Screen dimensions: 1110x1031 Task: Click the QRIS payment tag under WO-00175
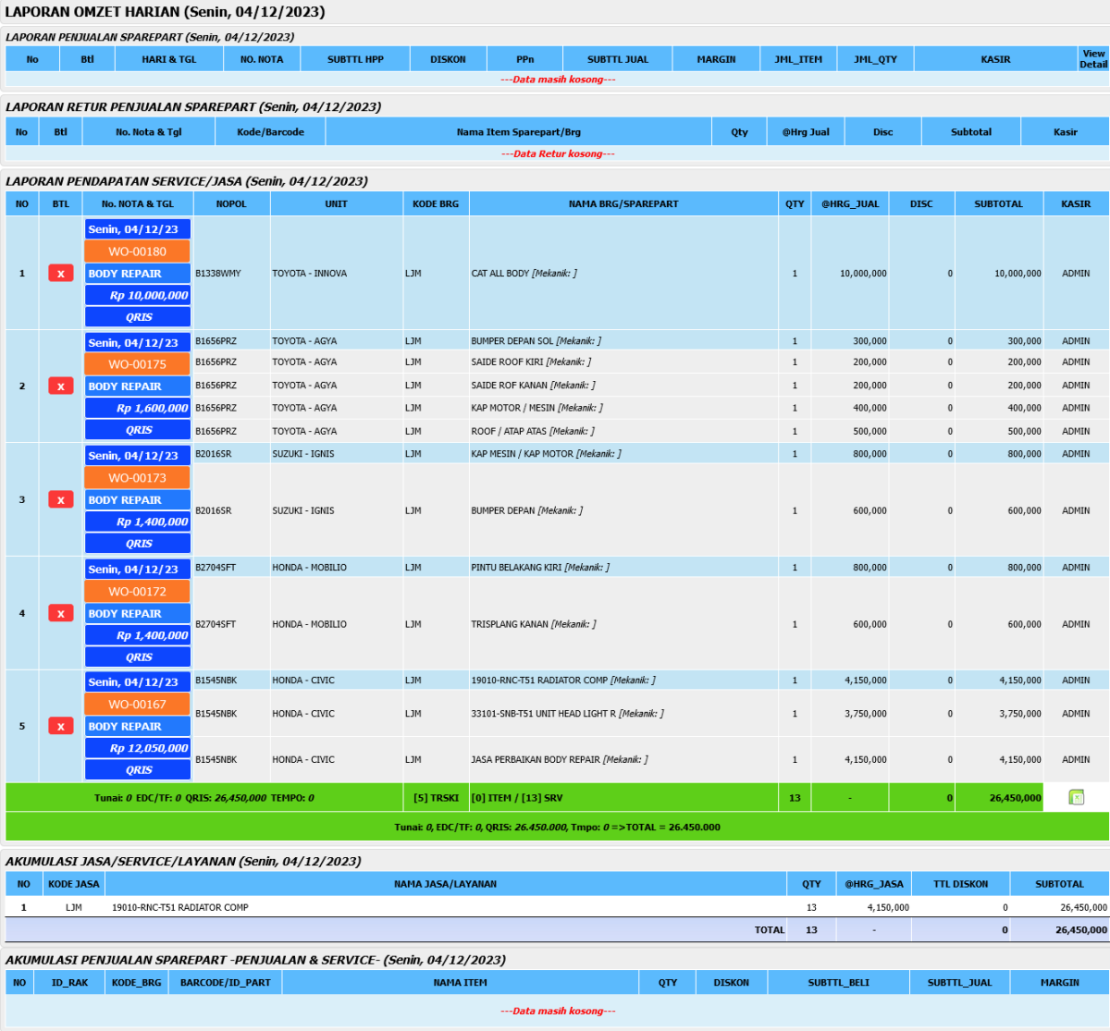point(138,430)
